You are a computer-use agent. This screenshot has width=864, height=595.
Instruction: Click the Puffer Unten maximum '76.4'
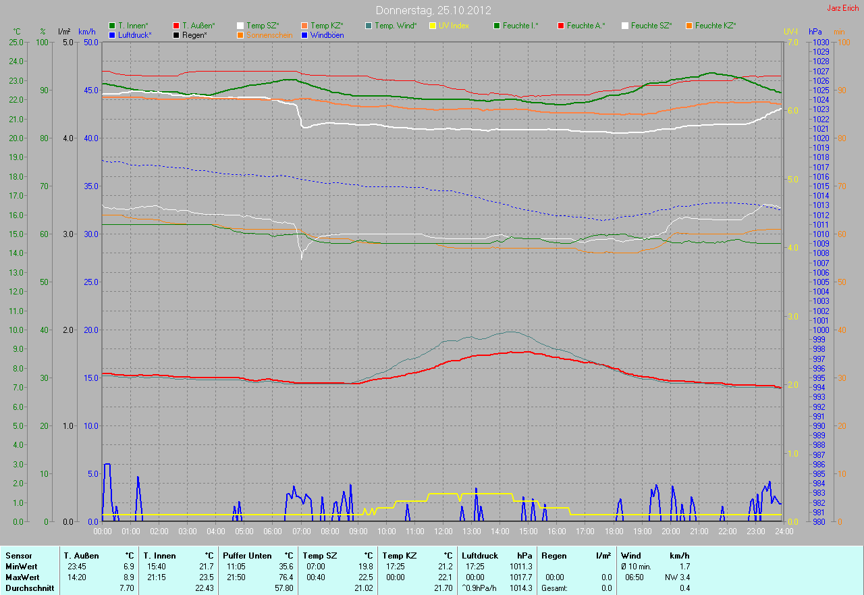coord(286,577)
